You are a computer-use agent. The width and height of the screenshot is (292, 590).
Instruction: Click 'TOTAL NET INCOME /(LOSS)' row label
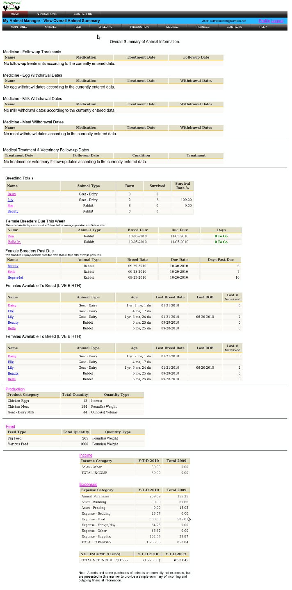[107, 560]
